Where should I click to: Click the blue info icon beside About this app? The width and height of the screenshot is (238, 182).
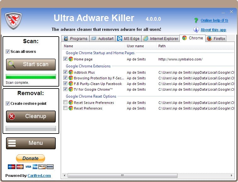[196, 30]
